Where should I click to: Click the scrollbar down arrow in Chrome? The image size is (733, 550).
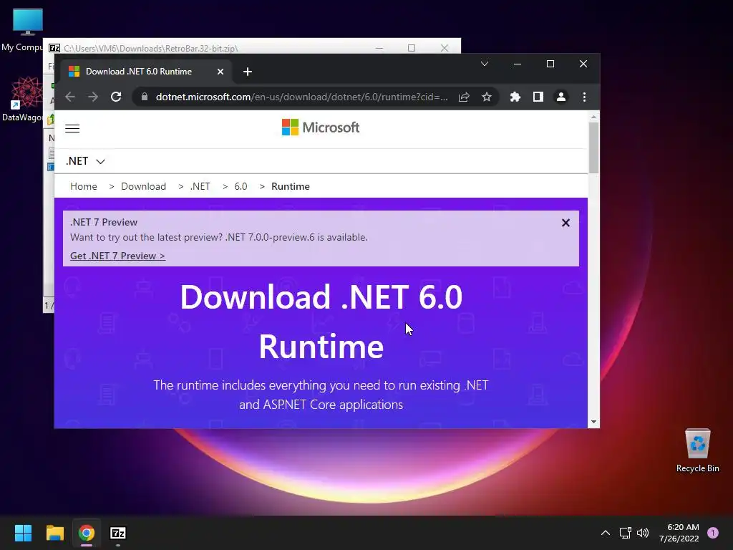pos(593,422)
